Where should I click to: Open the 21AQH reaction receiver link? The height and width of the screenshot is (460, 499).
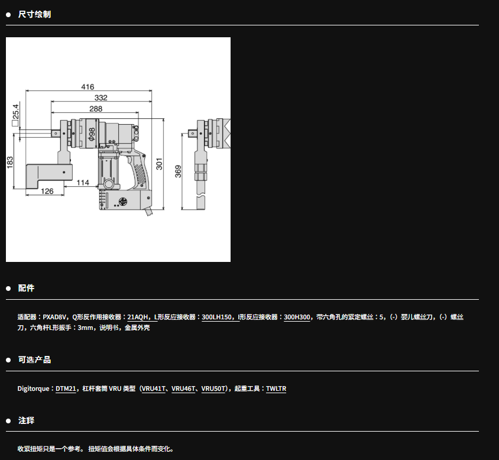point(138,317)
